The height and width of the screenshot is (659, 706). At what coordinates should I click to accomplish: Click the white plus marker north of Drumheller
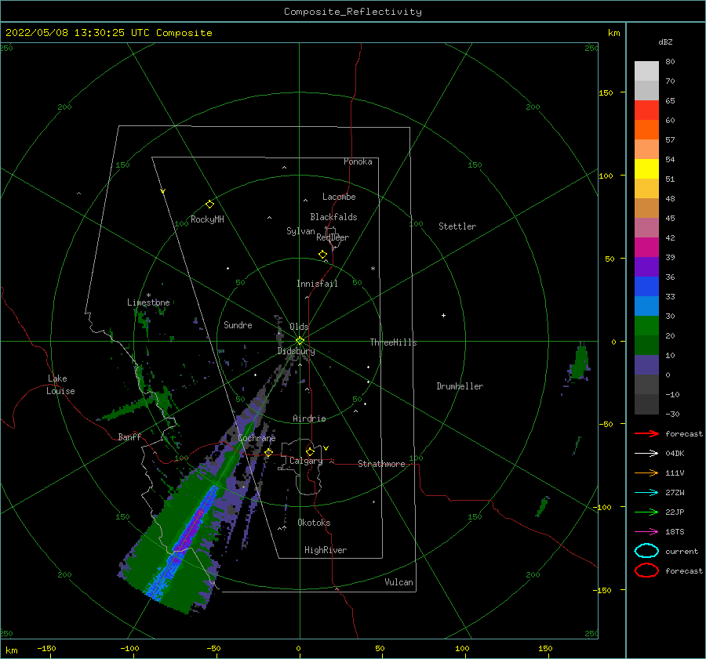pos(443,315)
